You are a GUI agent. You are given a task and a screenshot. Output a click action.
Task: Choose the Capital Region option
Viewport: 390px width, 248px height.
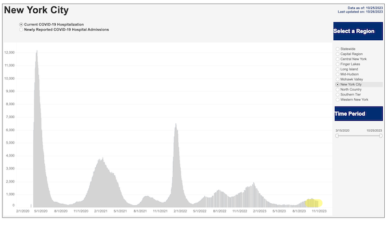point(337,54)
